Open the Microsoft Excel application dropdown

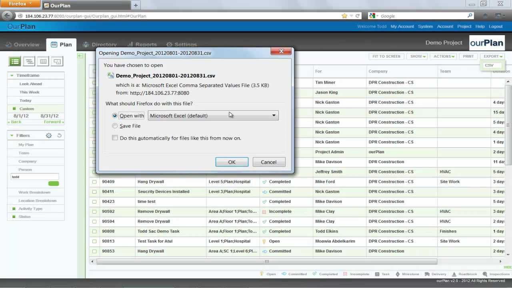click(x=213, y=116)
